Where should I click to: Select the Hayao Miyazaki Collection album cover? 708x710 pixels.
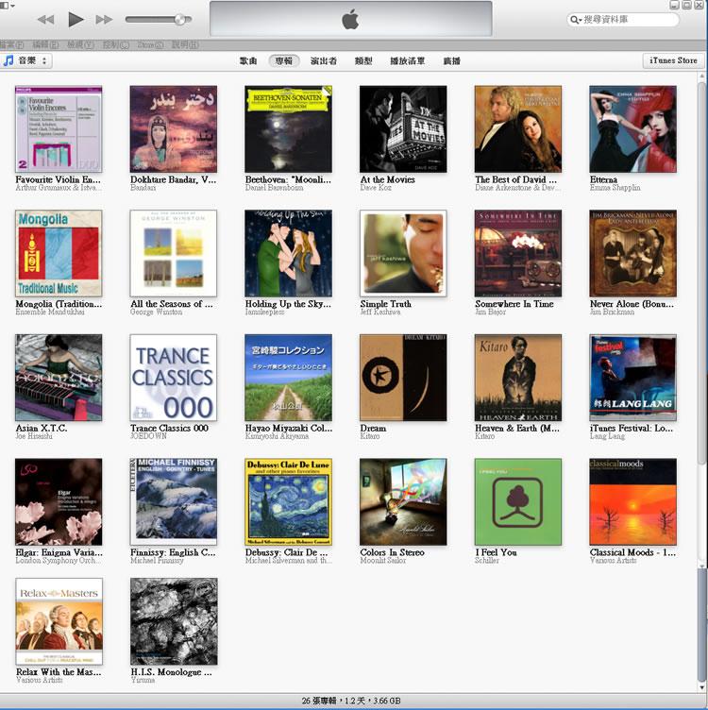click(288, 378)
